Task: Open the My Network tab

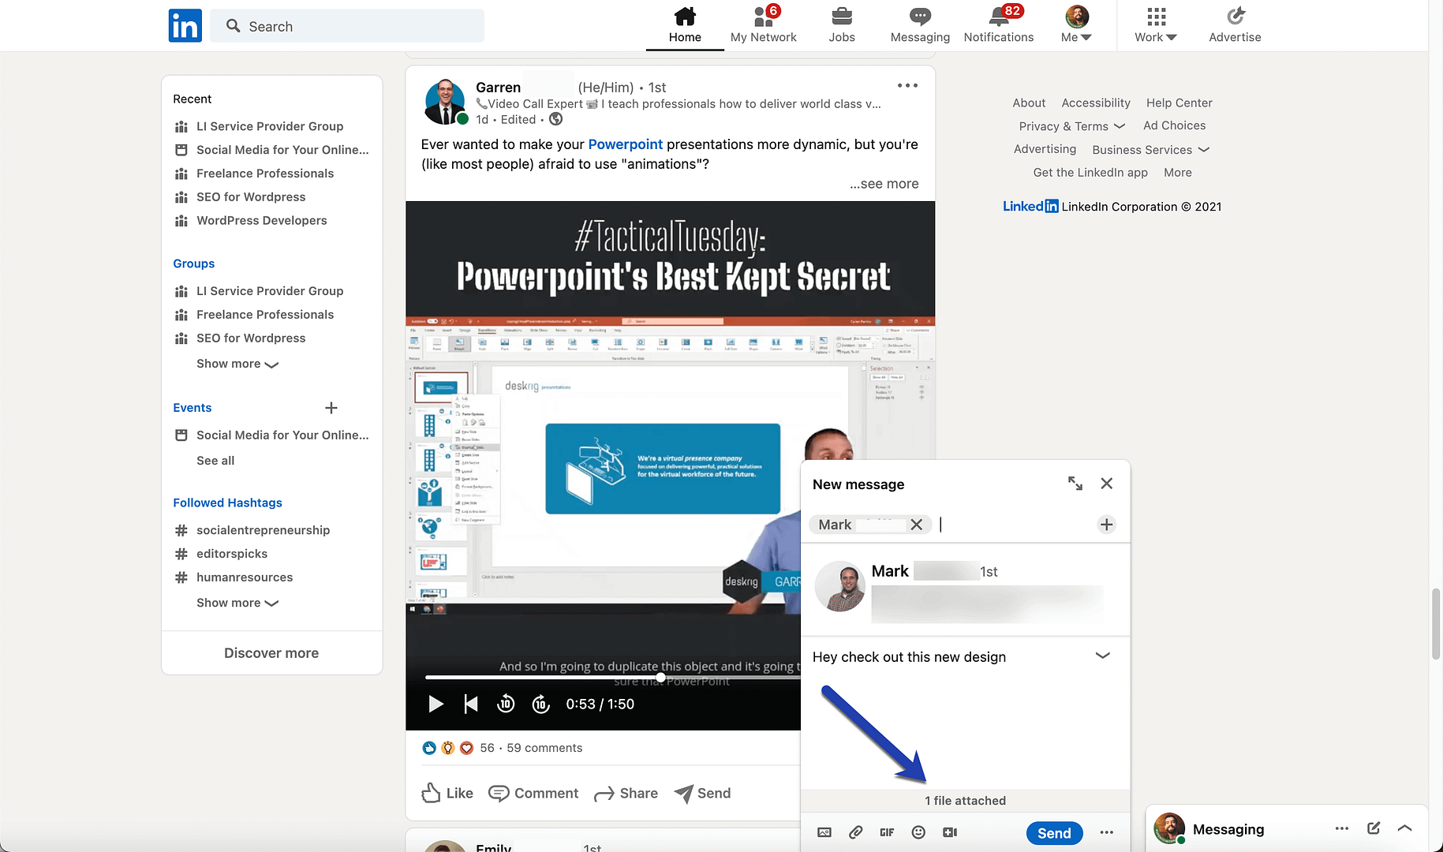Action: pyautogui.click(x=763, y=25)
